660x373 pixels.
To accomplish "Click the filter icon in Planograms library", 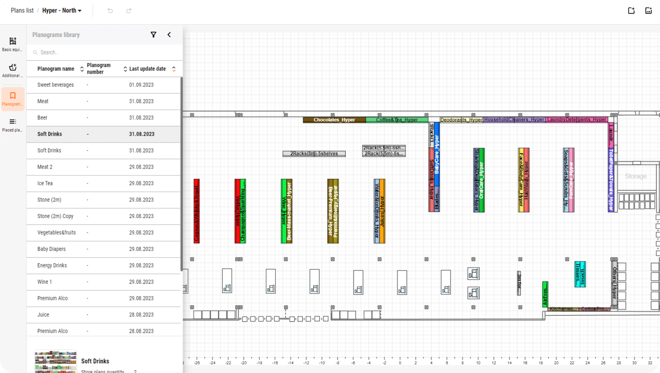I will tap(154, 35).
